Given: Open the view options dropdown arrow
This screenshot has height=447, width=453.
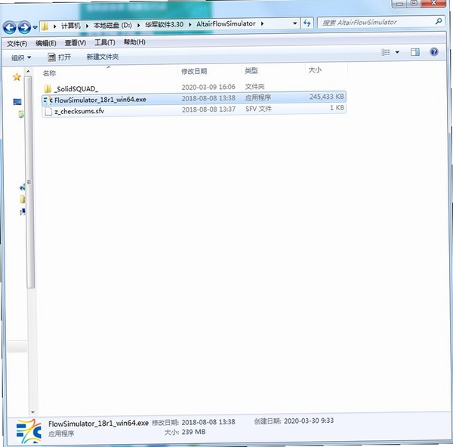Looking at the screenshot, I should point(397,52).
